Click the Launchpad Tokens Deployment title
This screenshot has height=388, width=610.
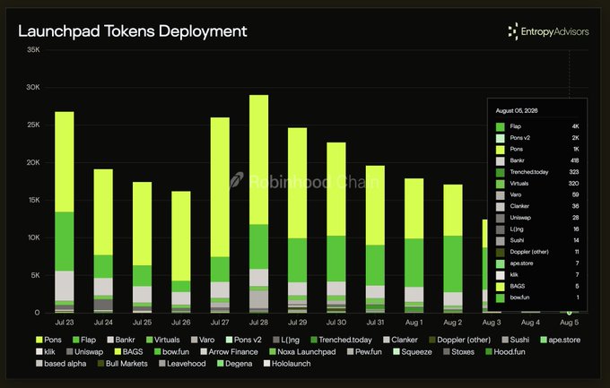(x=132, y=31)
